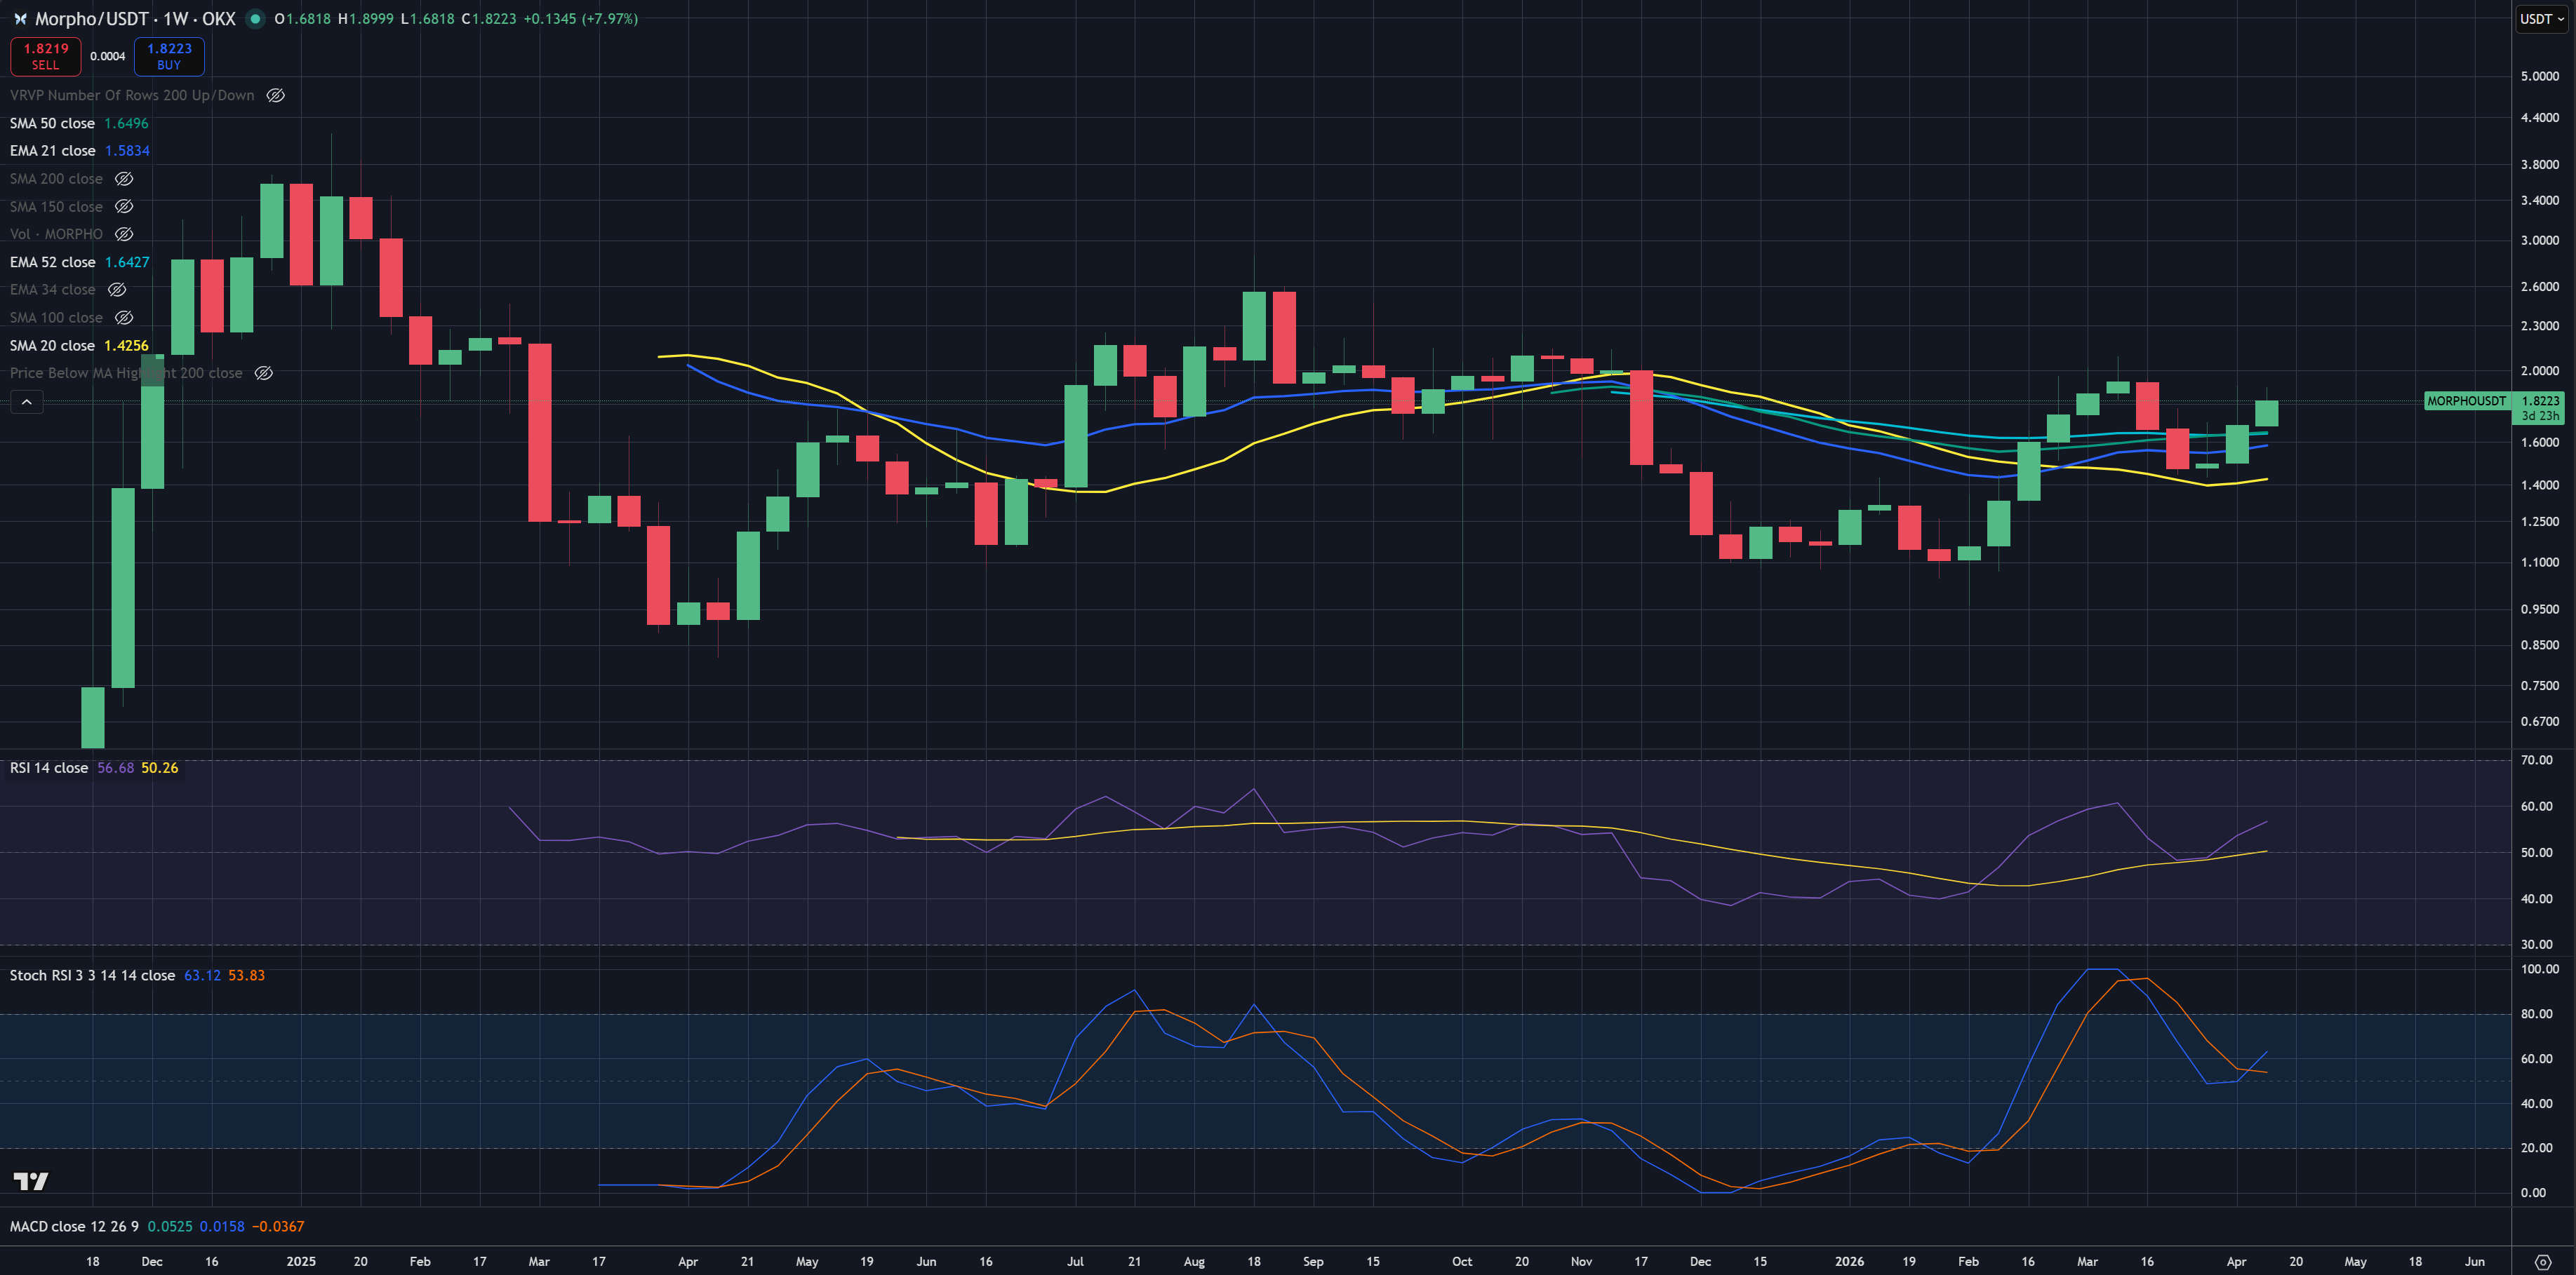Select the EMA 21 close legend

pos(52,151)
